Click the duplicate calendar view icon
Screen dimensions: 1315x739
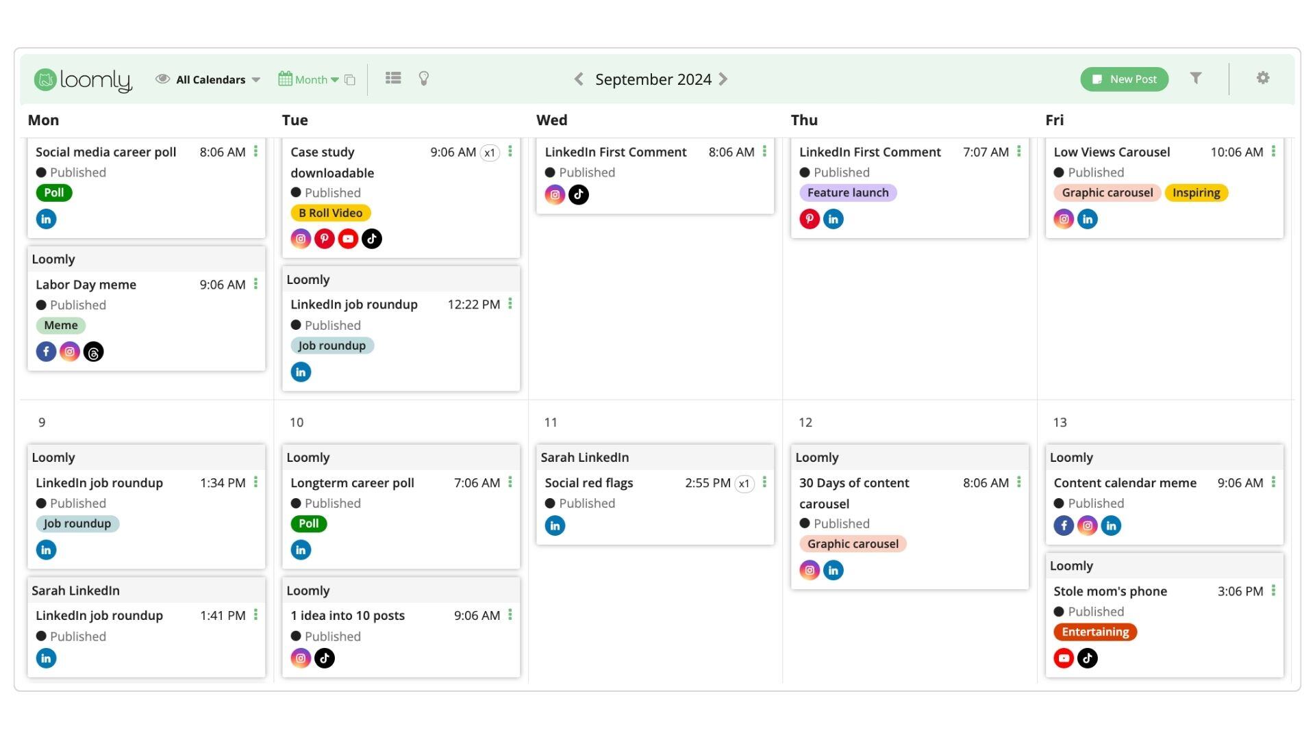(349, 79)
